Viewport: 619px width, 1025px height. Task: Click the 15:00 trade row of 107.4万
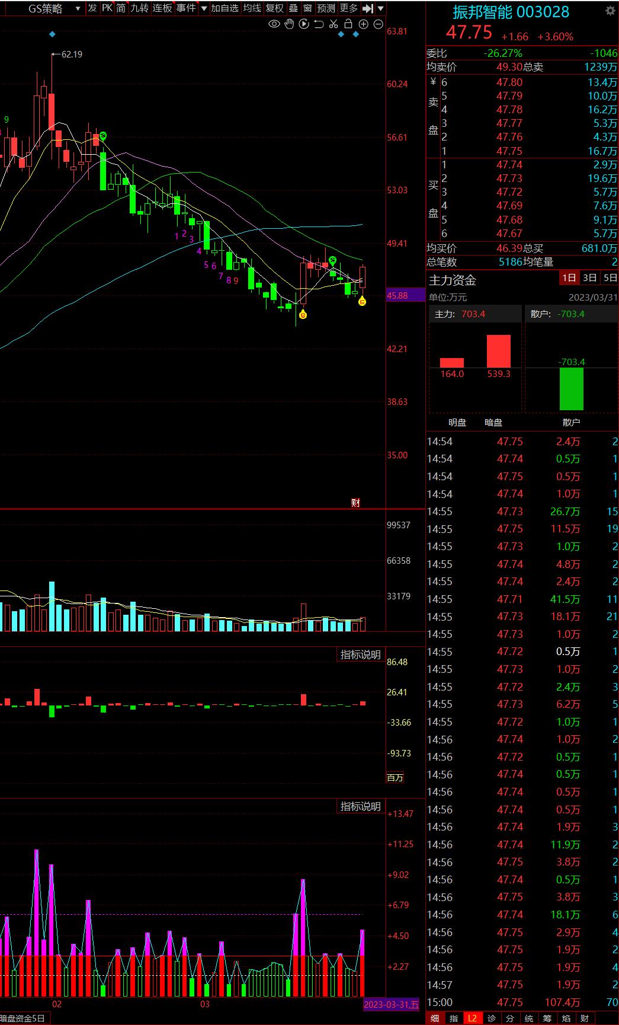[522, 1002]
